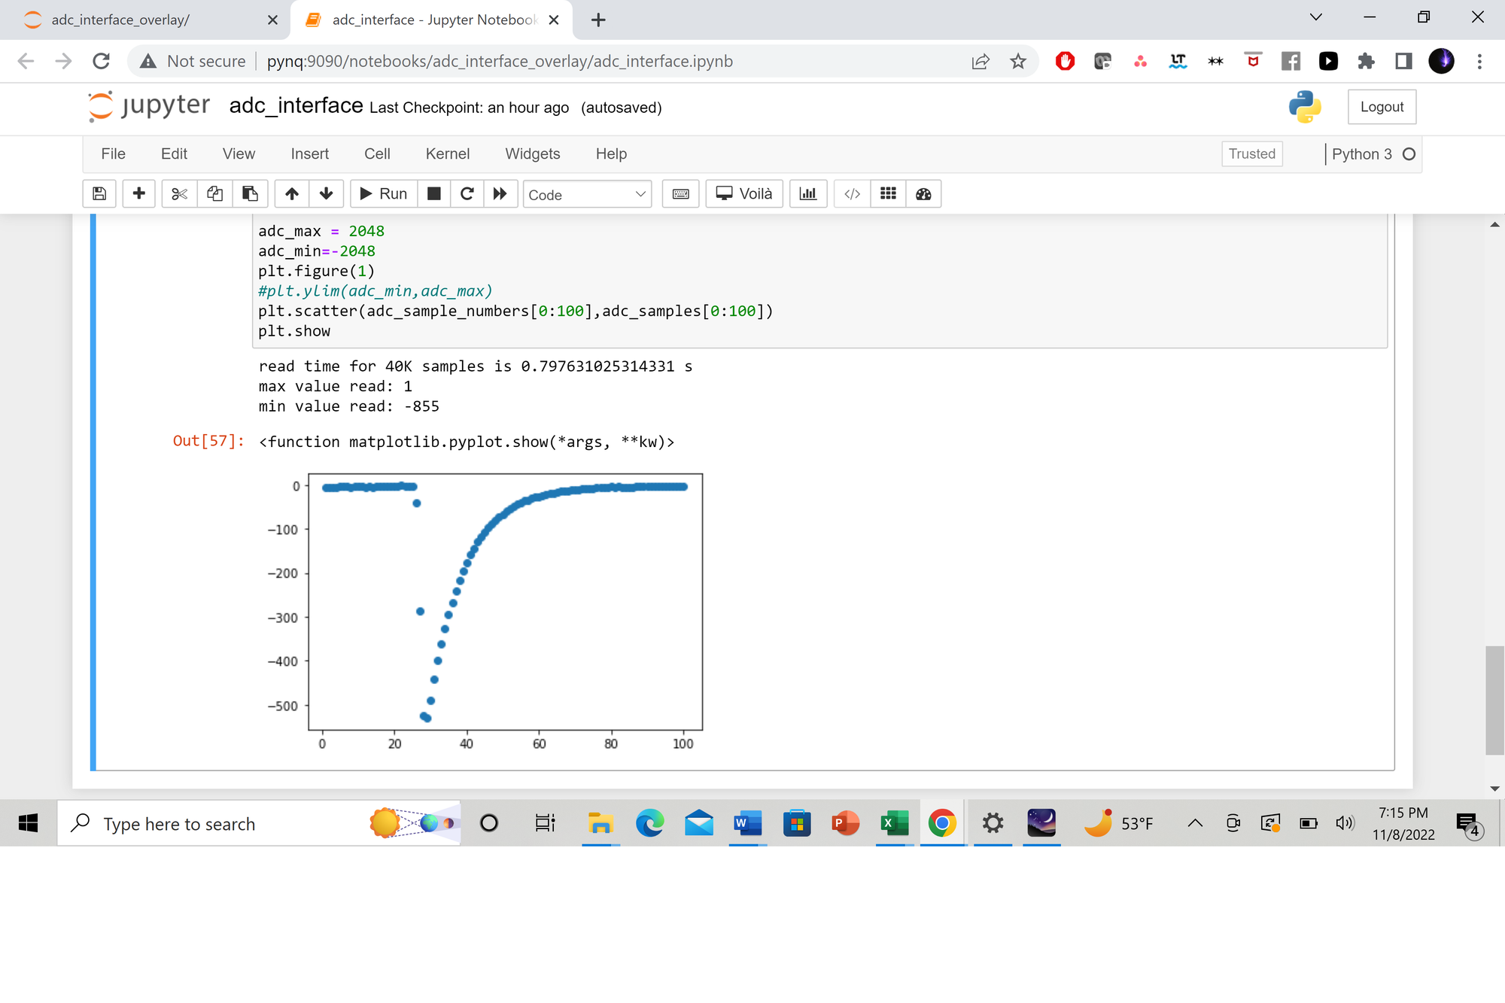Show hidden system tray icons

click(1194, 823)
